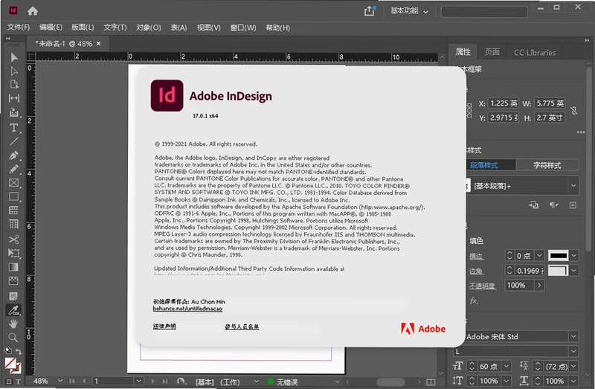Open the 60 点 font size dropdown

[x=506, y=366]
